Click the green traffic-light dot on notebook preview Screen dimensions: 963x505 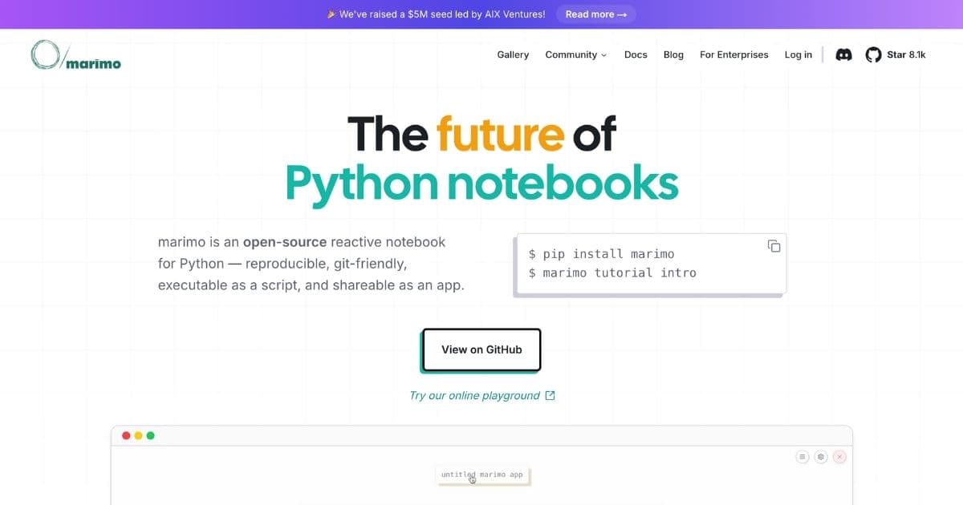pyautogui.click(x=148, y=434)
